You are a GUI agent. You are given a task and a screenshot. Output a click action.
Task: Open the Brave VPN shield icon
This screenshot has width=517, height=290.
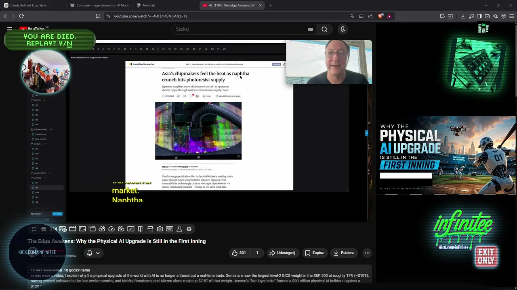pos(503,16)
